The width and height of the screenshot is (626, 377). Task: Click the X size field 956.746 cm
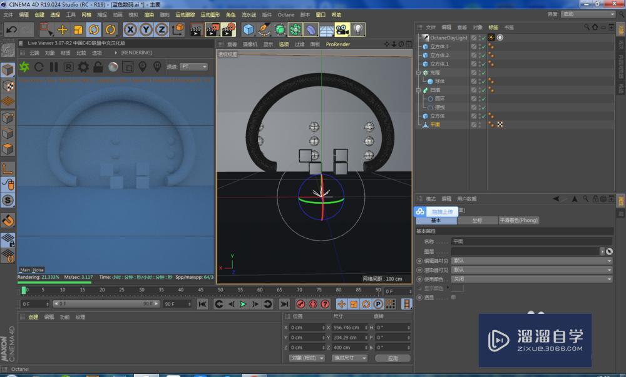tap(349, 328)
